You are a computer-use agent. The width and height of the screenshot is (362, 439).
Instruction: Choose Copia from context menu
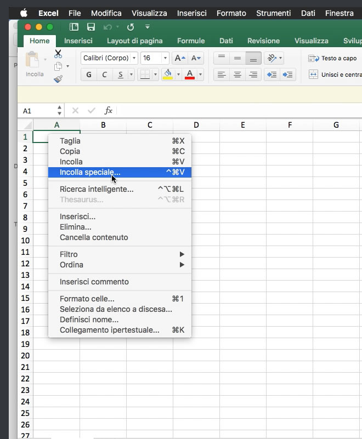click(120, 151)
